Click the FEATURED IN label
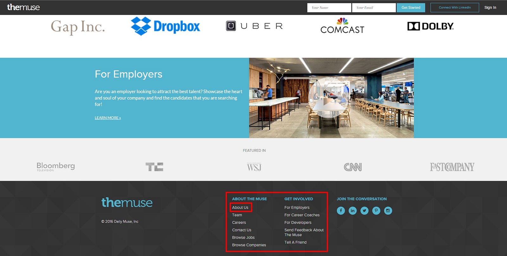Image resolution: width=507 pixels, height=256 pixels. pos(254,151)
